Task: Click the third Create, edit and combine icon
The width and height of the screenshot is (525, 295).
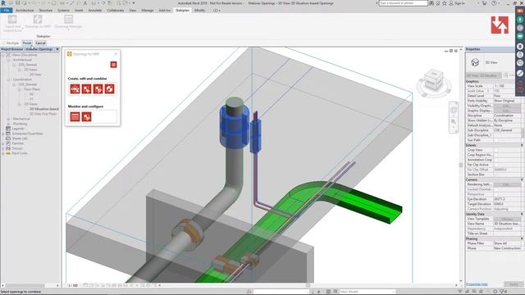Action: point(98,89)
